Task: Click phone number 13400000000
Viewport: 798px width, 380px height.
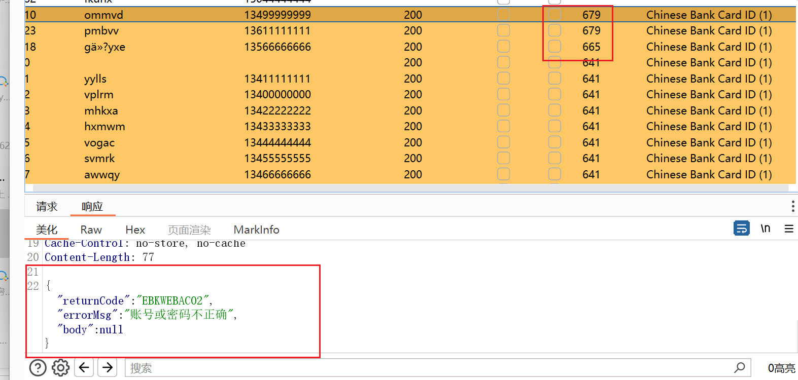Action: coord(277,95)
